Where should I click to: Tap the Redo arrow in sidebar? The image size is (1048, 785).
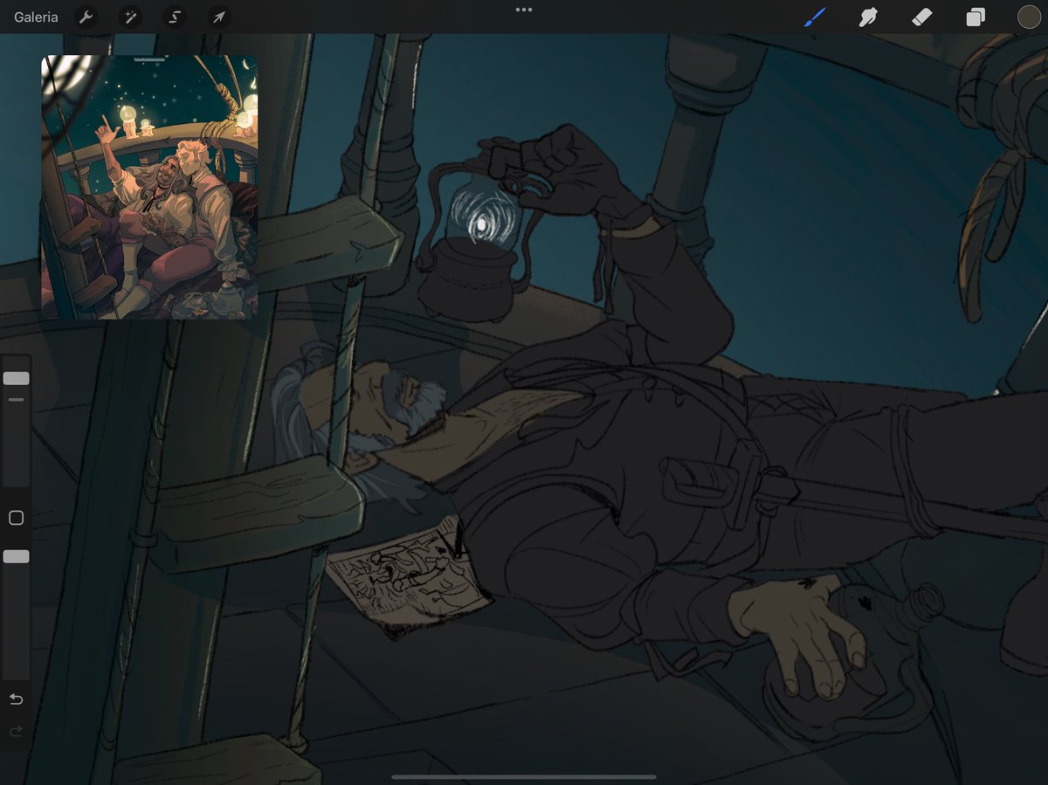click(x=16, y=731)
